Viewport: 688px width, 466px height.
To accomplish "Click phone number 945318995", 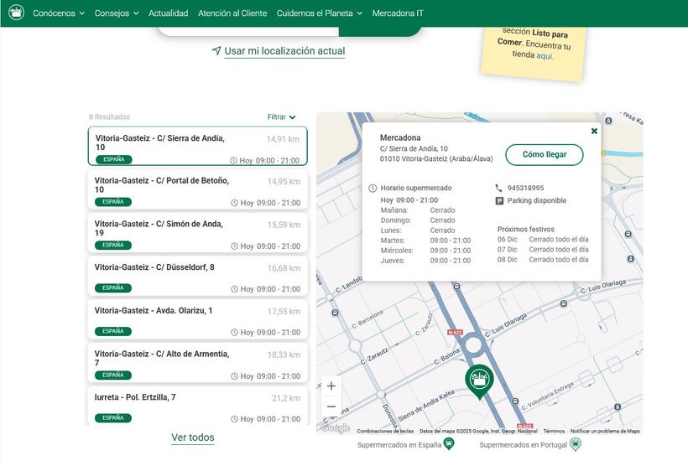I will click(x=525, y=188).
